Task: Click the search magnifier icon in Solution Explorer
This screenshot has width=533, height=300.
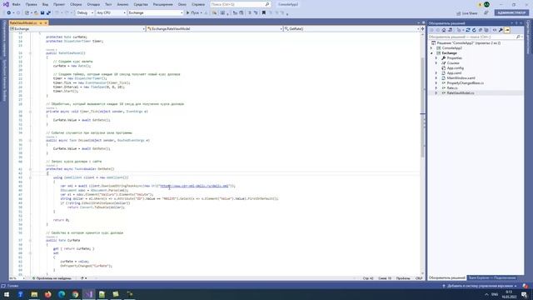Action: [x=518, y=37]
